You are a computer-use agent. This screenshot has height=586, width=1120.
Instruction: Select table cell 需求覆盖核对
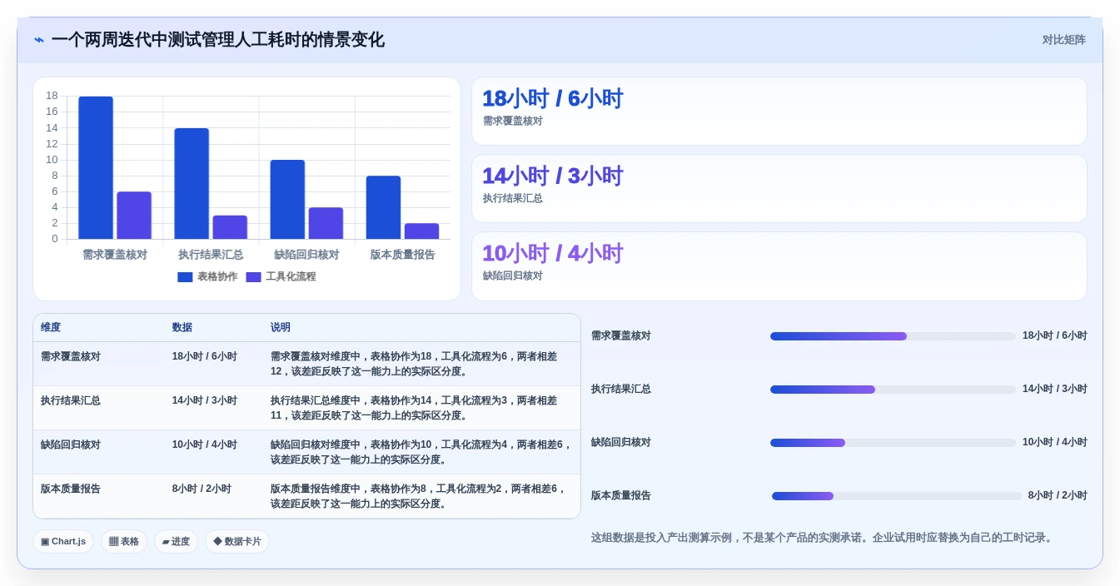[71, 356]
